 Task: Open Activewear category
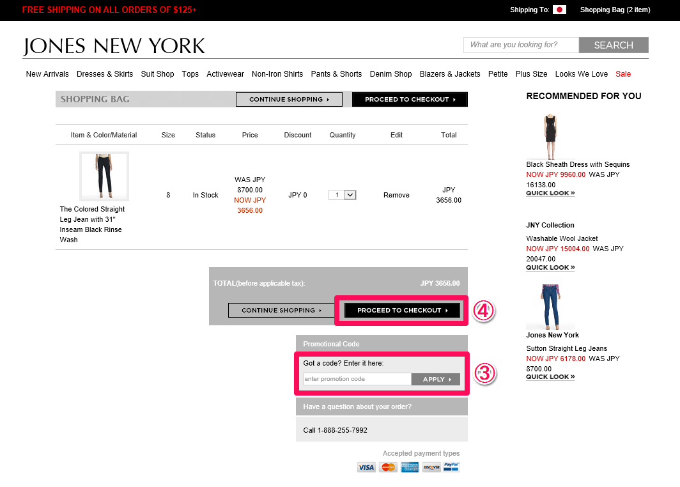click(225, 73)
